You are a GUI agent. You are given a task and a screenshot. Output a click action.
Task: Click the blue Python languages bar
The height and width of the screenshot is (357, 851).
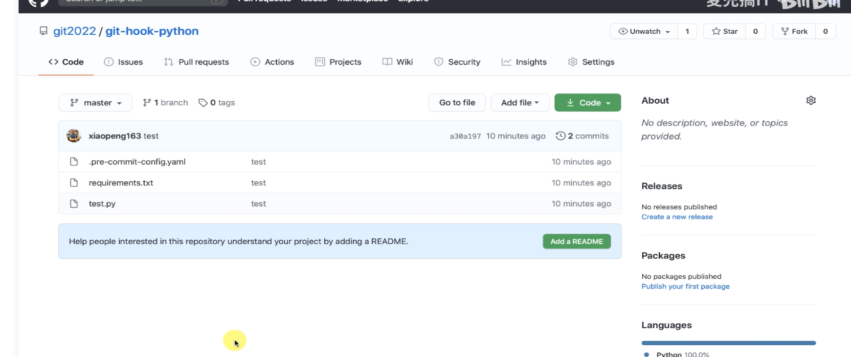pos(729,343)
